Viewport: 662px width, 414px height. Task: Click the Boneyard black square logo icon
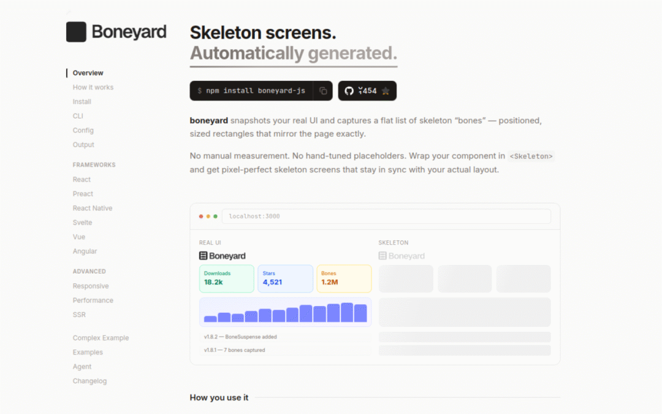76,32
